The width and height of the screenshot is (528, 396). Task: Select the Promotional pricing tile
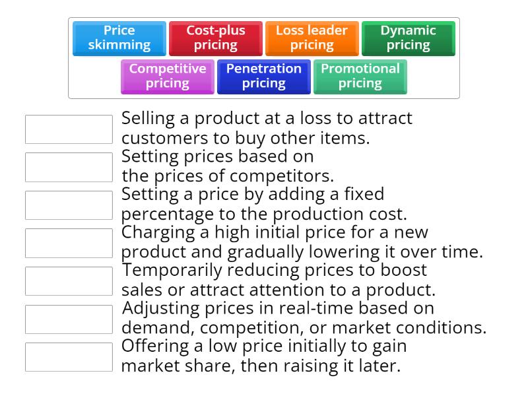point(360,76)
